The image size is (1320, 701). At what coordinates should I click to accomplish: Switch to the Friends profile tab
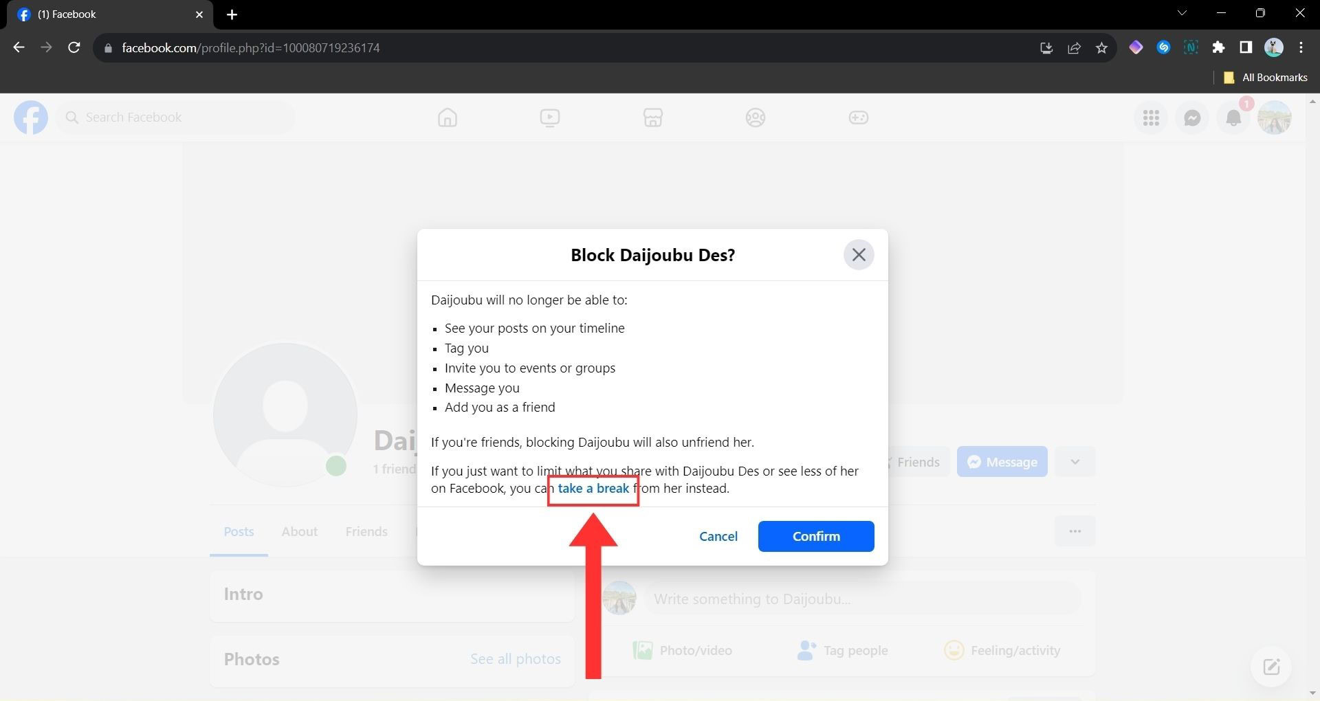click(x=366, y=531)
